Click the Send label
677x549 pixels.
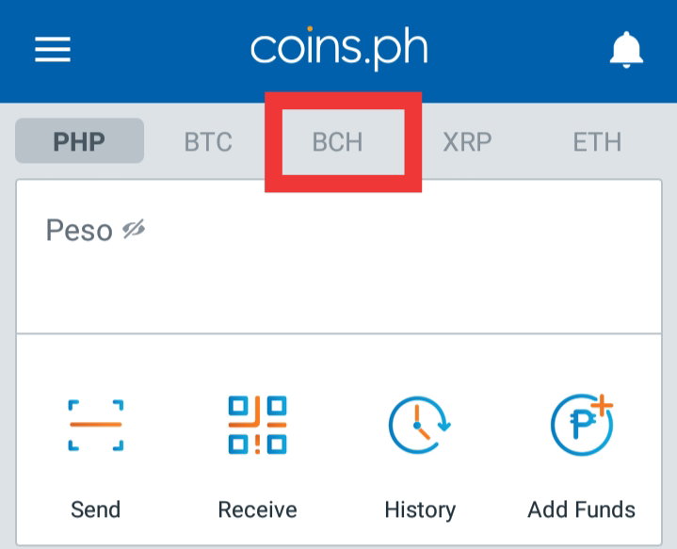(x=96, y=509)
